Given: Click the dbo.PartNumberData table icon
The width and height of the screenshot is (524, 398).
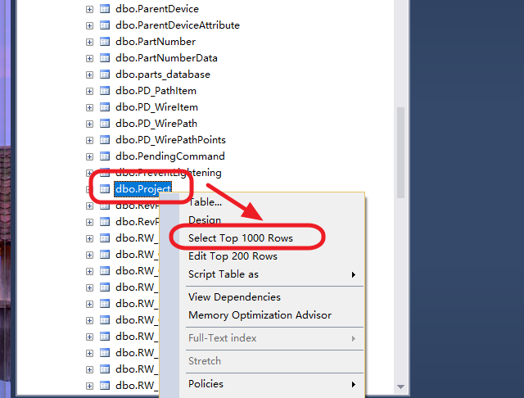Looking at the screenshot, I should (x=105, y=58).
